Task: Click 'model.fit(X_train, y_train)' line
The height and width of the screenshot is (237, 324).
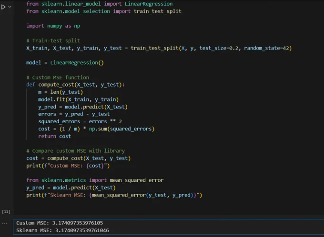Action: tap(78, 99)
